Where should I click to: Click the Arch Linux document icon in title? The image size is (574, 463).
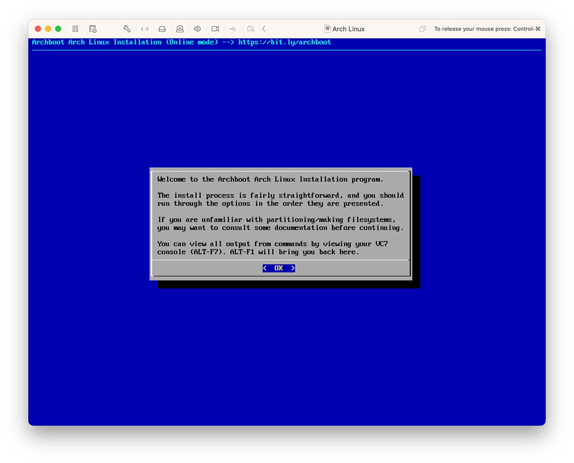[x=327, y=29]
